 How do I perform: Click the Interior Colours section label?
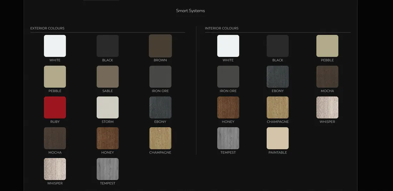click(222, 28)
